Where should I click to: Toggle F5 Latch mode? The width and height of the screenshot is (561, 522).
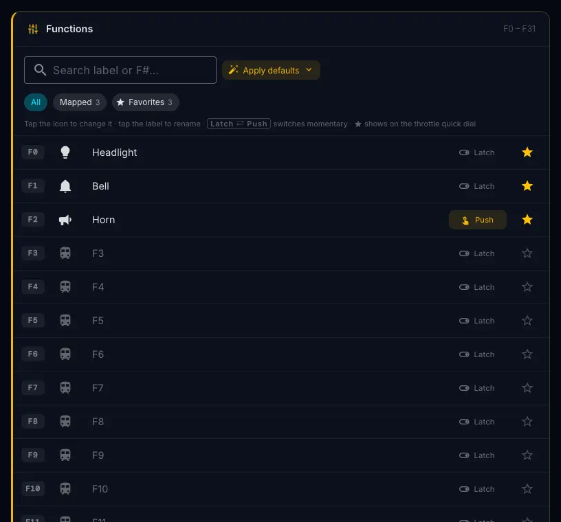[477, 320]
